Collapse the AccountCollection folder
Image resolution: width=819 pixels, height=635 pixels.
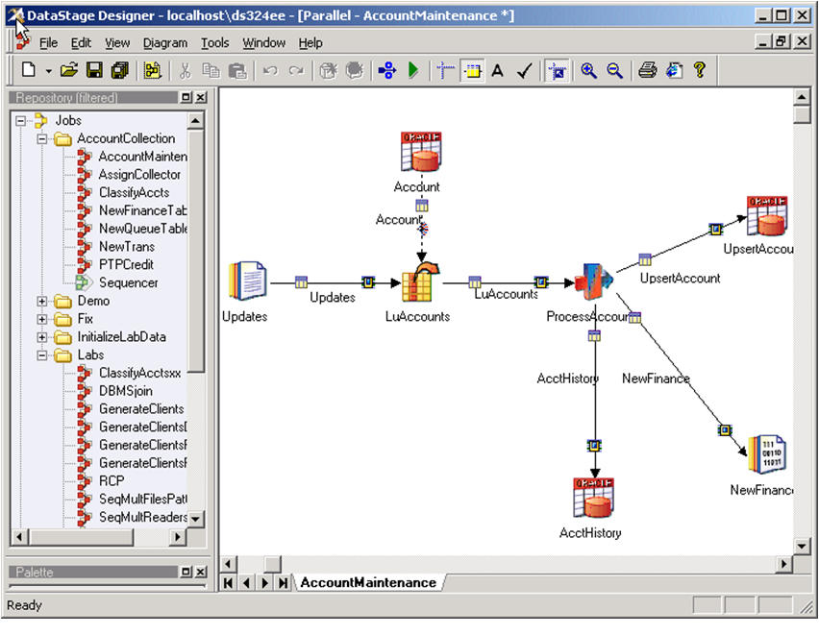42,138
